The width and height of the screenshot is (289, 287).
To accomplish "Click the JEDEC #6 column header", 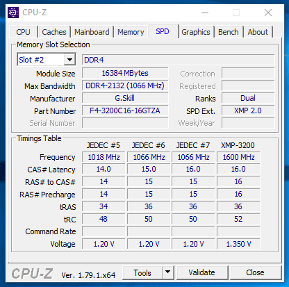I will 149,145.
